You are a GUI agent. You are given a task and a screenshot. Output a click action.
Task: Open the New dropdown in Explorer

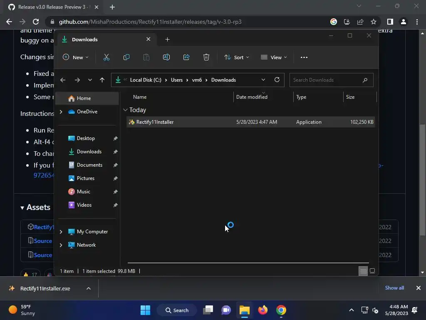coord(76,57)
